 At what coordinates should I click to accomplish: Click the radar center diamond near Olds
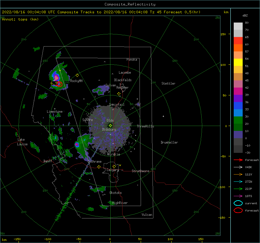(110, 126)
